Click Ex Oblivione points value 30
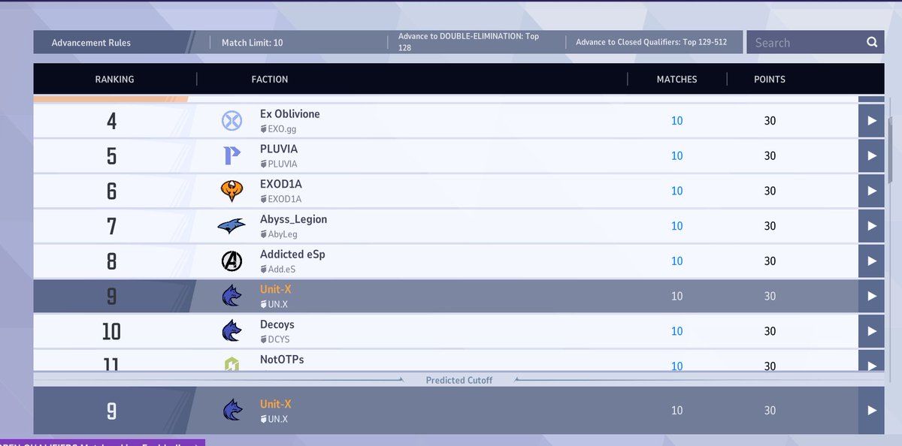Viewport: 902px width, 446px height. pyautogui.click(x=770, y=121)
